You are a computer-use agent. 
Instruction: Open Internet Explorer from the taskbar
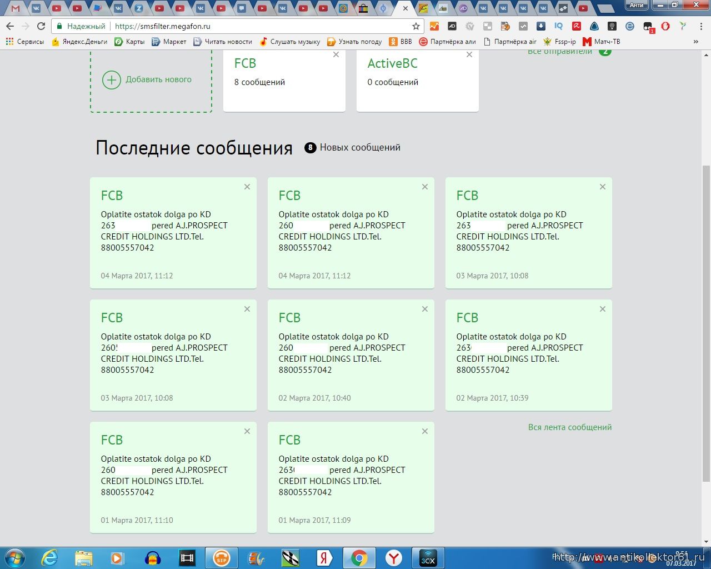[x=49, y=558]
